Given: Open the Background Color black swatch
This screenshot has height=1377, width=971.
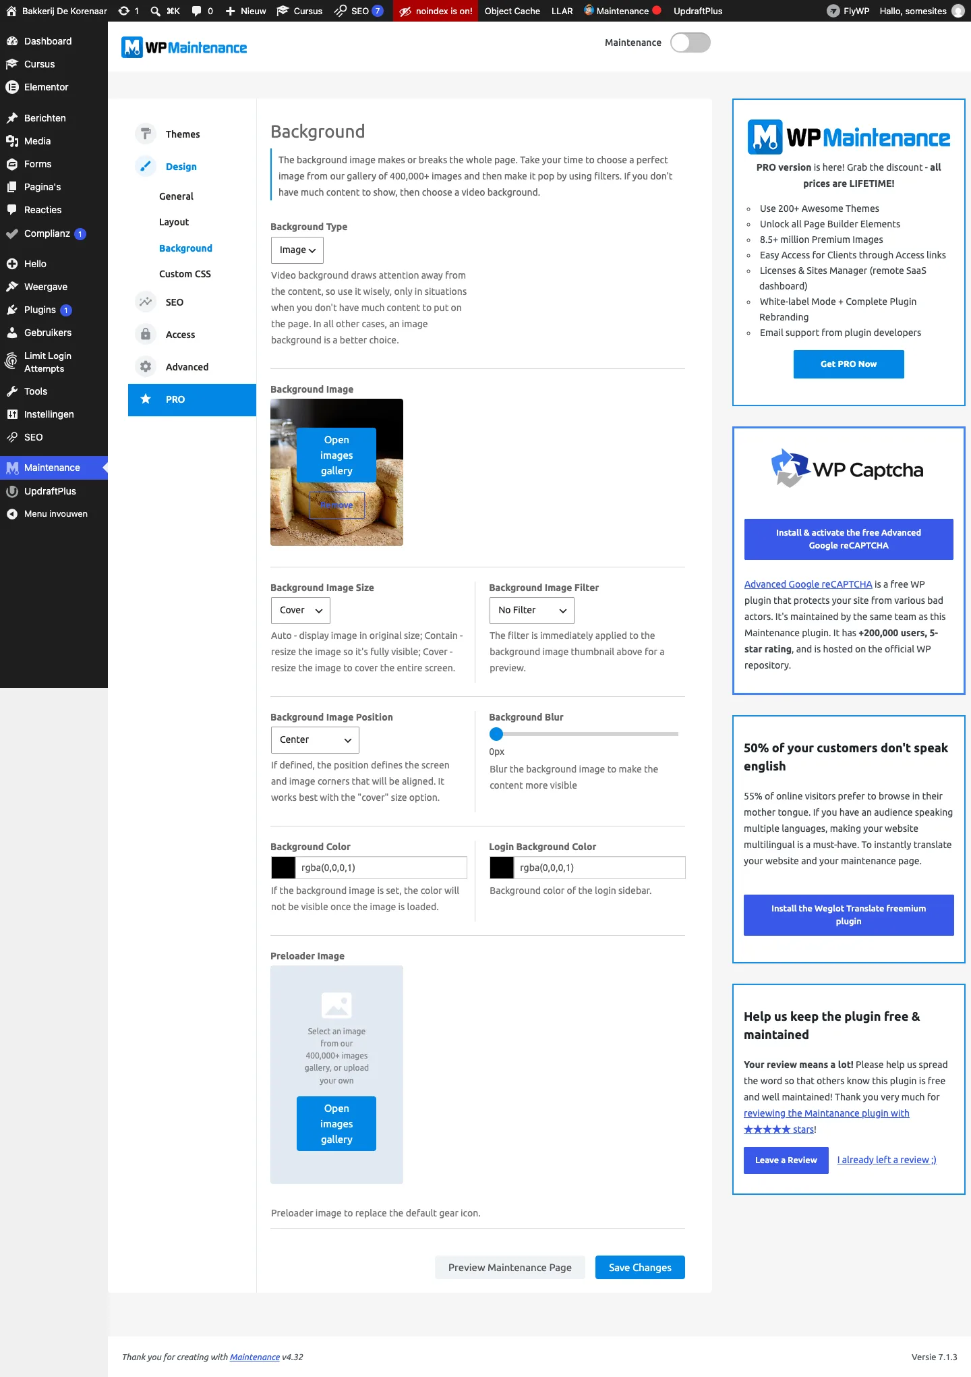Looking at the screenshot, I should [x=283, y=868].
